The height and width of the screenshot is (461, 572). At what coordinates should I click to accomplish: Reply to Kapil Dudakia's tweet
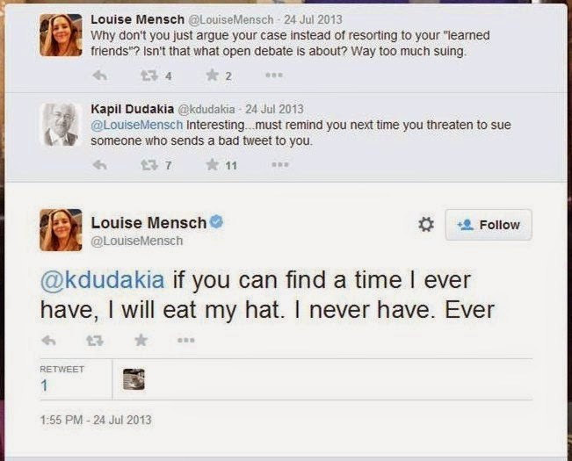point(99,164)
